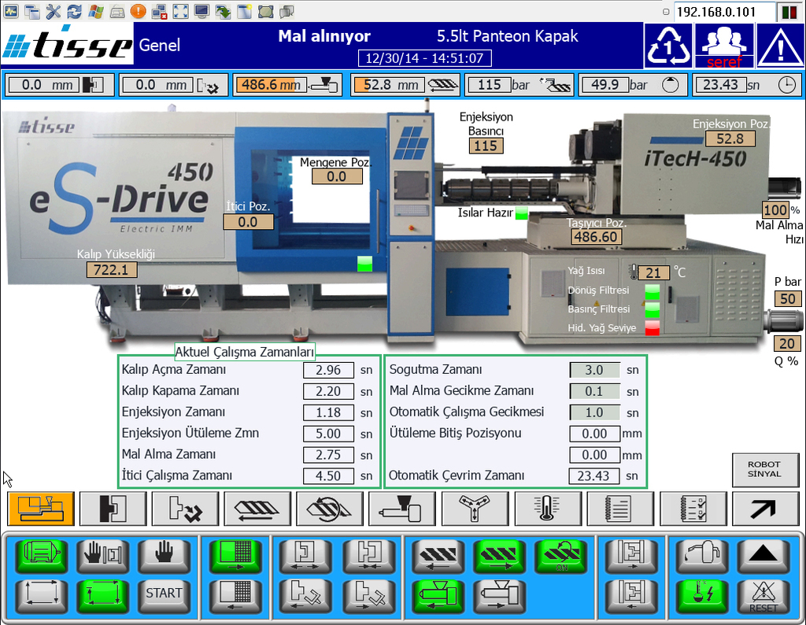Open the ejector settings page icon
The height and width of the screenshot is (625, 806).
coord(185,509)
